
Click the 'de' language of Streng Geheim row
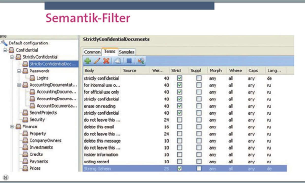269,168
